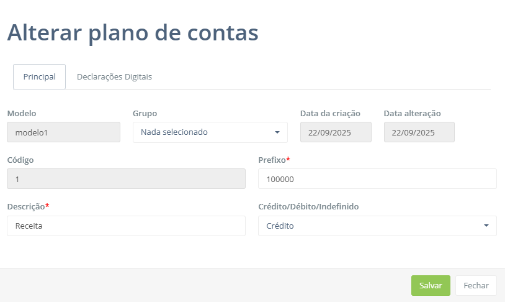The image size is (505, 302).
Task: Switch to the Principal tab
Action: tap(40, 77)
